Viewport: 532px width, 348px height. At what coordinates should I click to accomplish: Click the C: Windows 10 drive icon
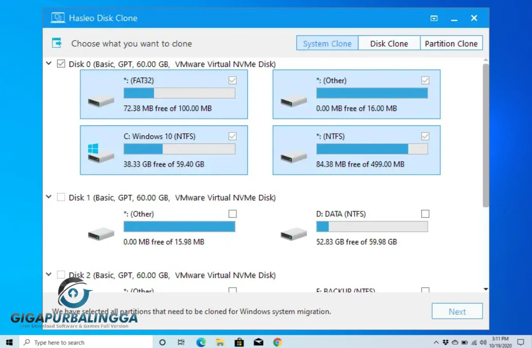pos(101,153)
